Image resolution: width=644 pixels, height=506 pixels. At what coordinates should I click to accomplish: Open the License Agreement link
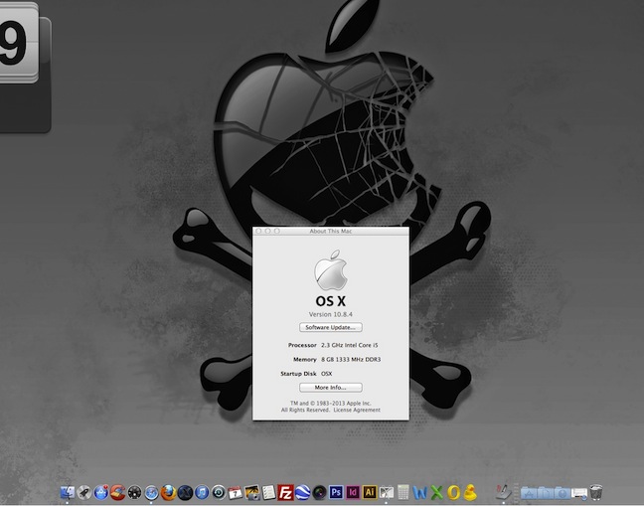pos(357,410)
